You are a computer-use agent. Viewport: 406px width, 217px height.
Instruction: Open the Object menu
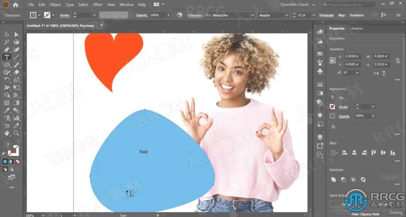(x=55, y=5)
